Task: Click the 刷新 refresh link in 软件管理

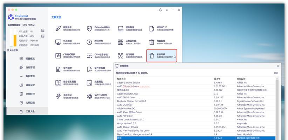Action: (276, 73)
